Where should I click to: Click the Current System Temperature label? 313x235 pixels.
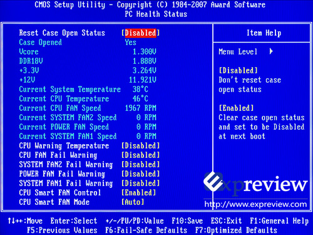coord(70,90)
